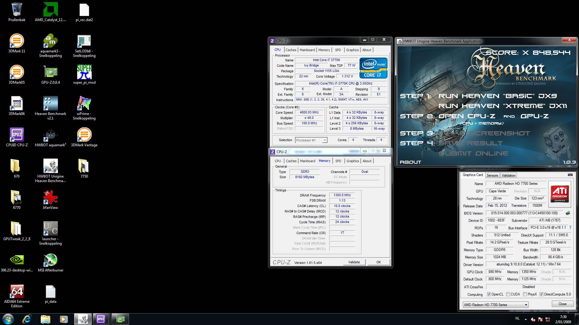This screenshot has height=325, width=579.
Task: Open HWBOT aquamark3 desktop shortcut
Action: (x=50, y=138)
